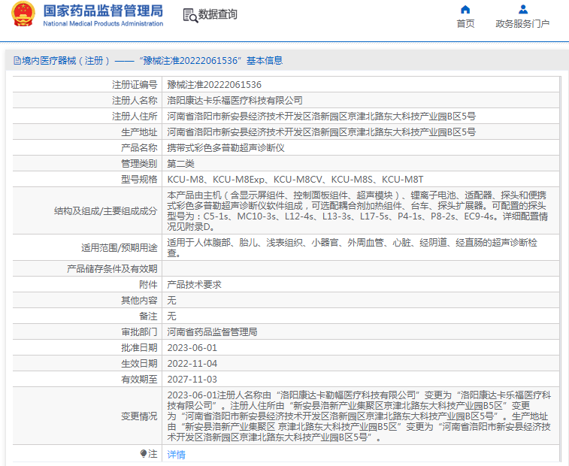This screenshot has width=569, height=466.
Task: Select 洛阳康达卡乐福医疗科技有限公司 registrant name
Action: coord(235,101)
